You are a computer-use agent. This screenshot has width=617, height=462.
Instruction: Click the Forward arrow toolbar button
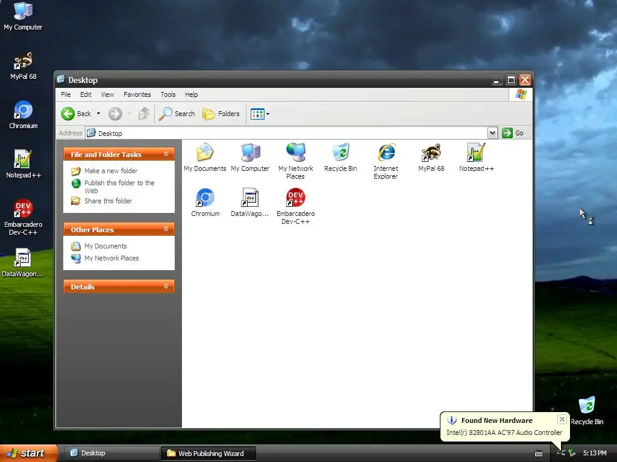(x=115, y=114)
